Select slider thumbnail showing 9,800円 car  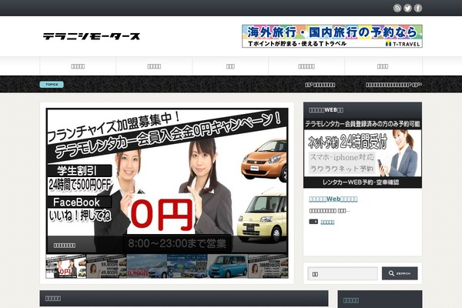(x=147, y=266)
